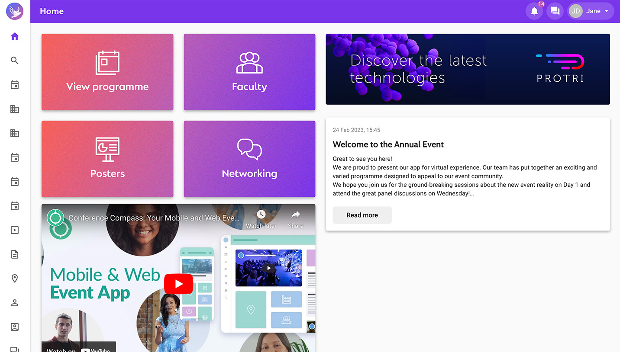Click the JD user avatar
The image size is (620, 352).
tap(576, 11)
